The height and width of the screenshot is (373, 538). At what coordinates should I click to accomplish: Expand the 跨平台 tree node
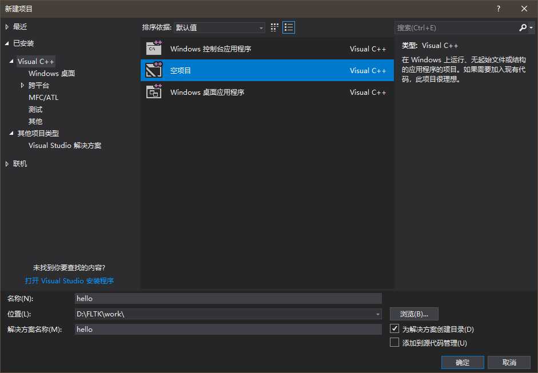coord(22,85)
